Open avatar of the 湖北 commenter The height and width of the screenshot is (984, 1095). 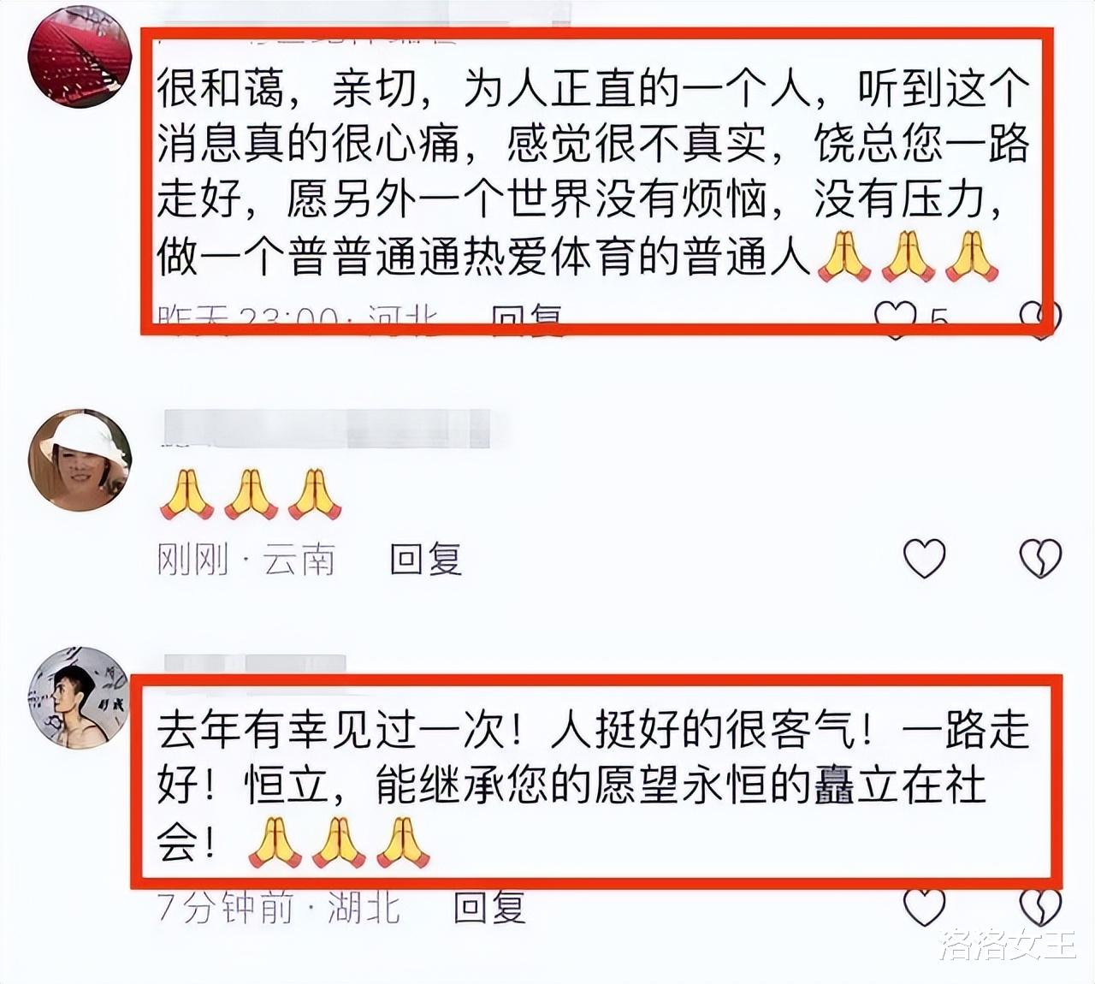[x=79, y=697]
